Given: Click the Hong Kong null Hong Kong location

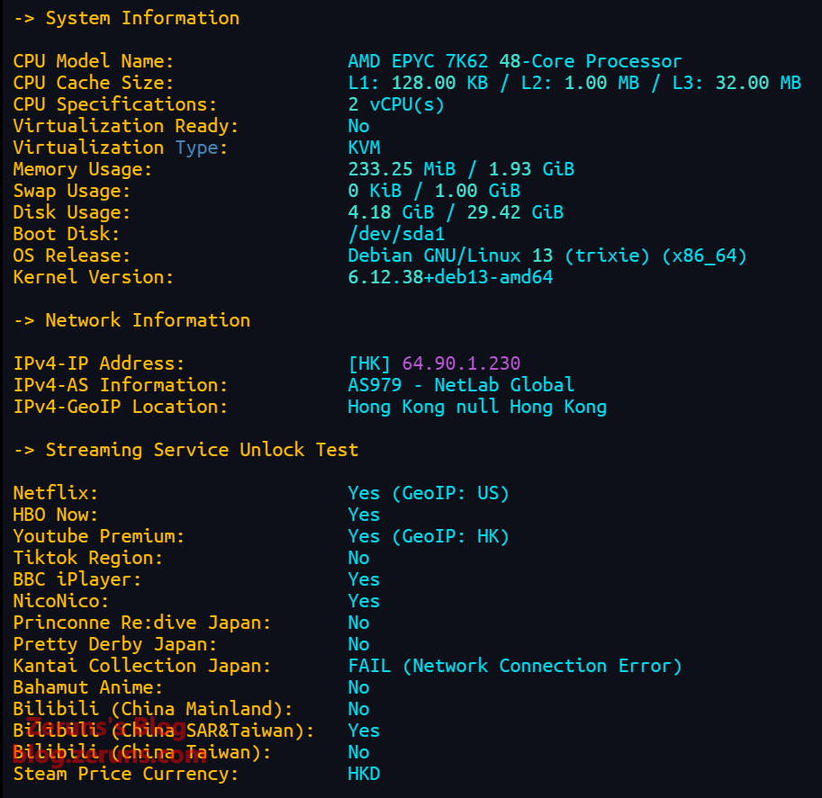Looking at the screenshot, I should [477, 407].
